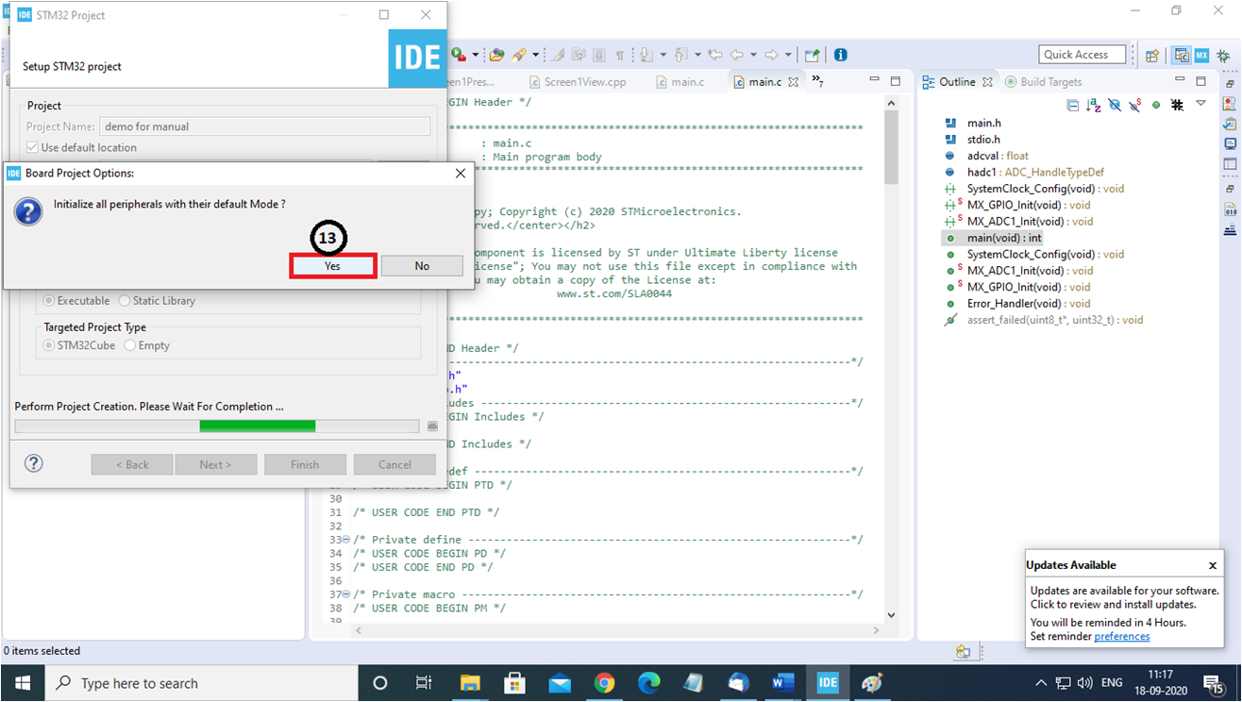Select the Executable radio button
Image resolution: width=1242 pixels, height=702 pixels.
pyautogui.click(x=50, y=301)
